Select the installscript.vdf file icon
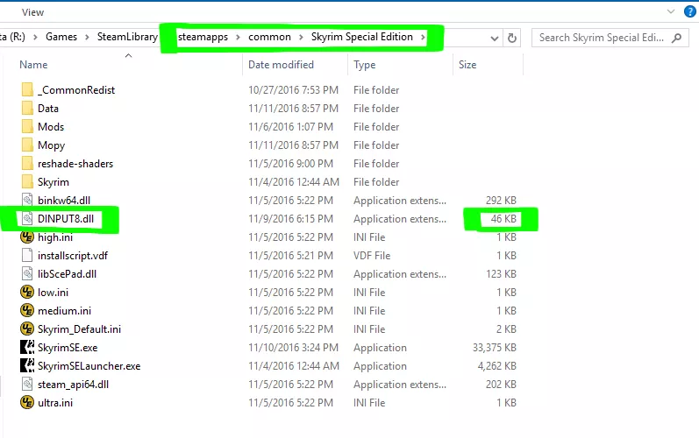The image size is (699, 438). pos(27,256)
